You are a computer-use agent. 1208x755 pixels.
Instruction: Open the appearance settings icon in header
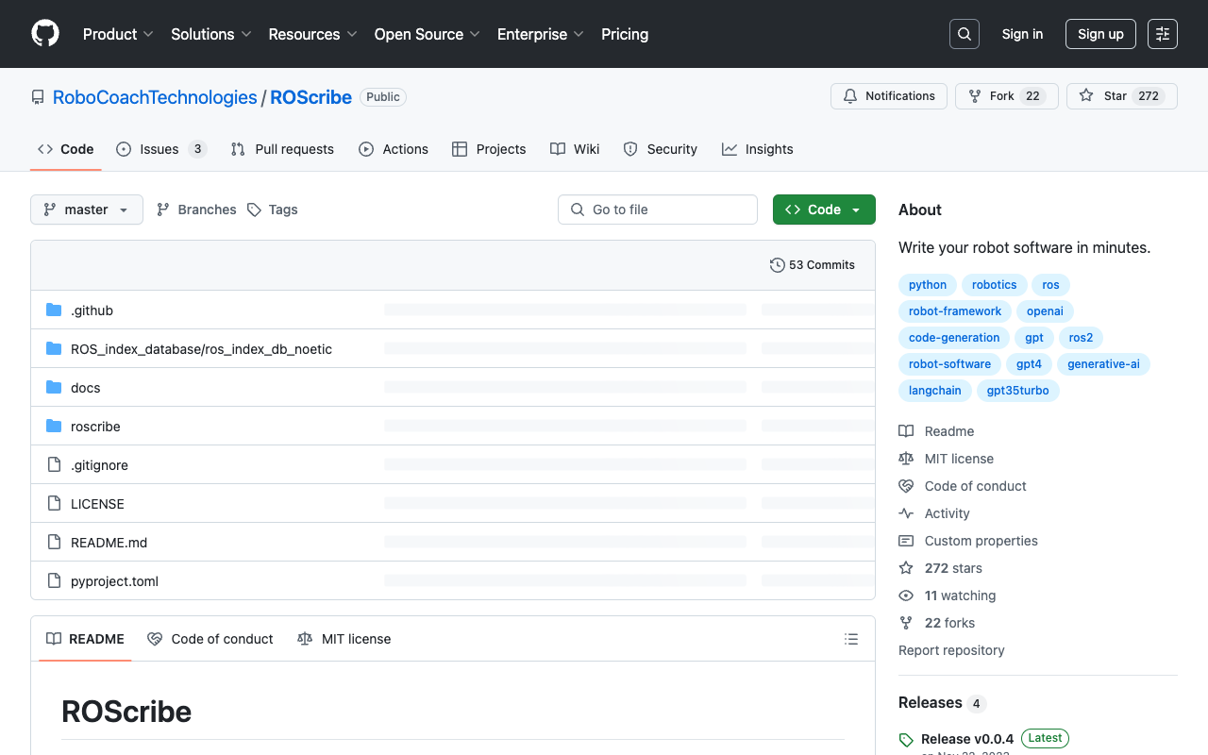click(x=1163, y=34)
